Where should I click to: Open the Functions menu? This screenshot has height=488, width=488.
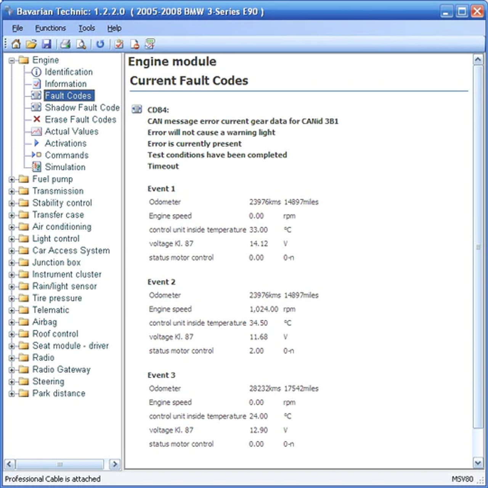(50, 28)
